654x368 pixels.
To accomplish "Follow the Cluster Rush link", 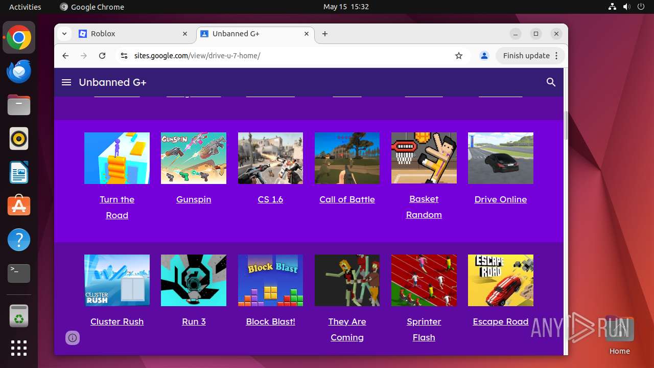I will 117,321.
